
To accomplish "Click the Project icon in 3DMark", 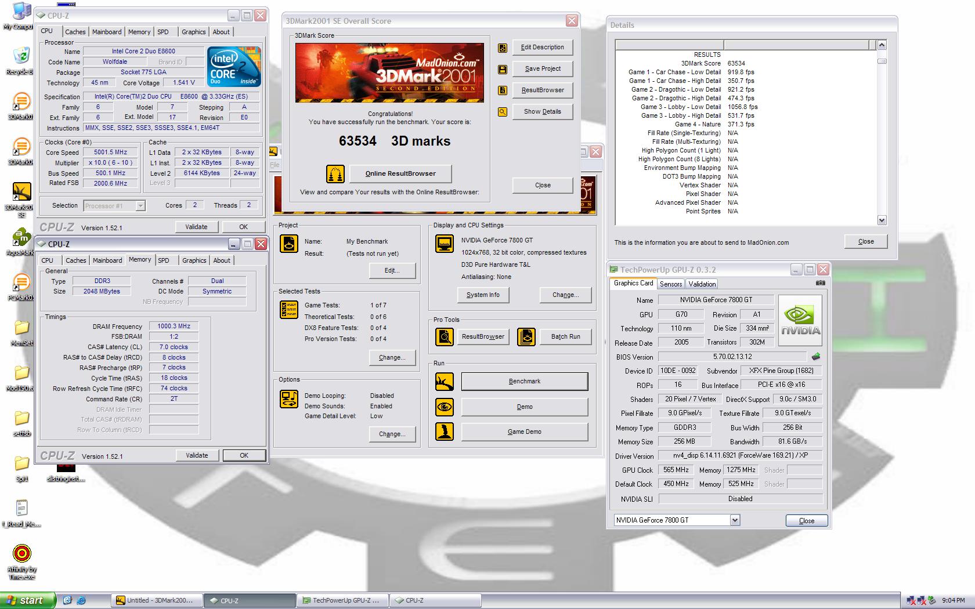I will (x=289, y=244).
